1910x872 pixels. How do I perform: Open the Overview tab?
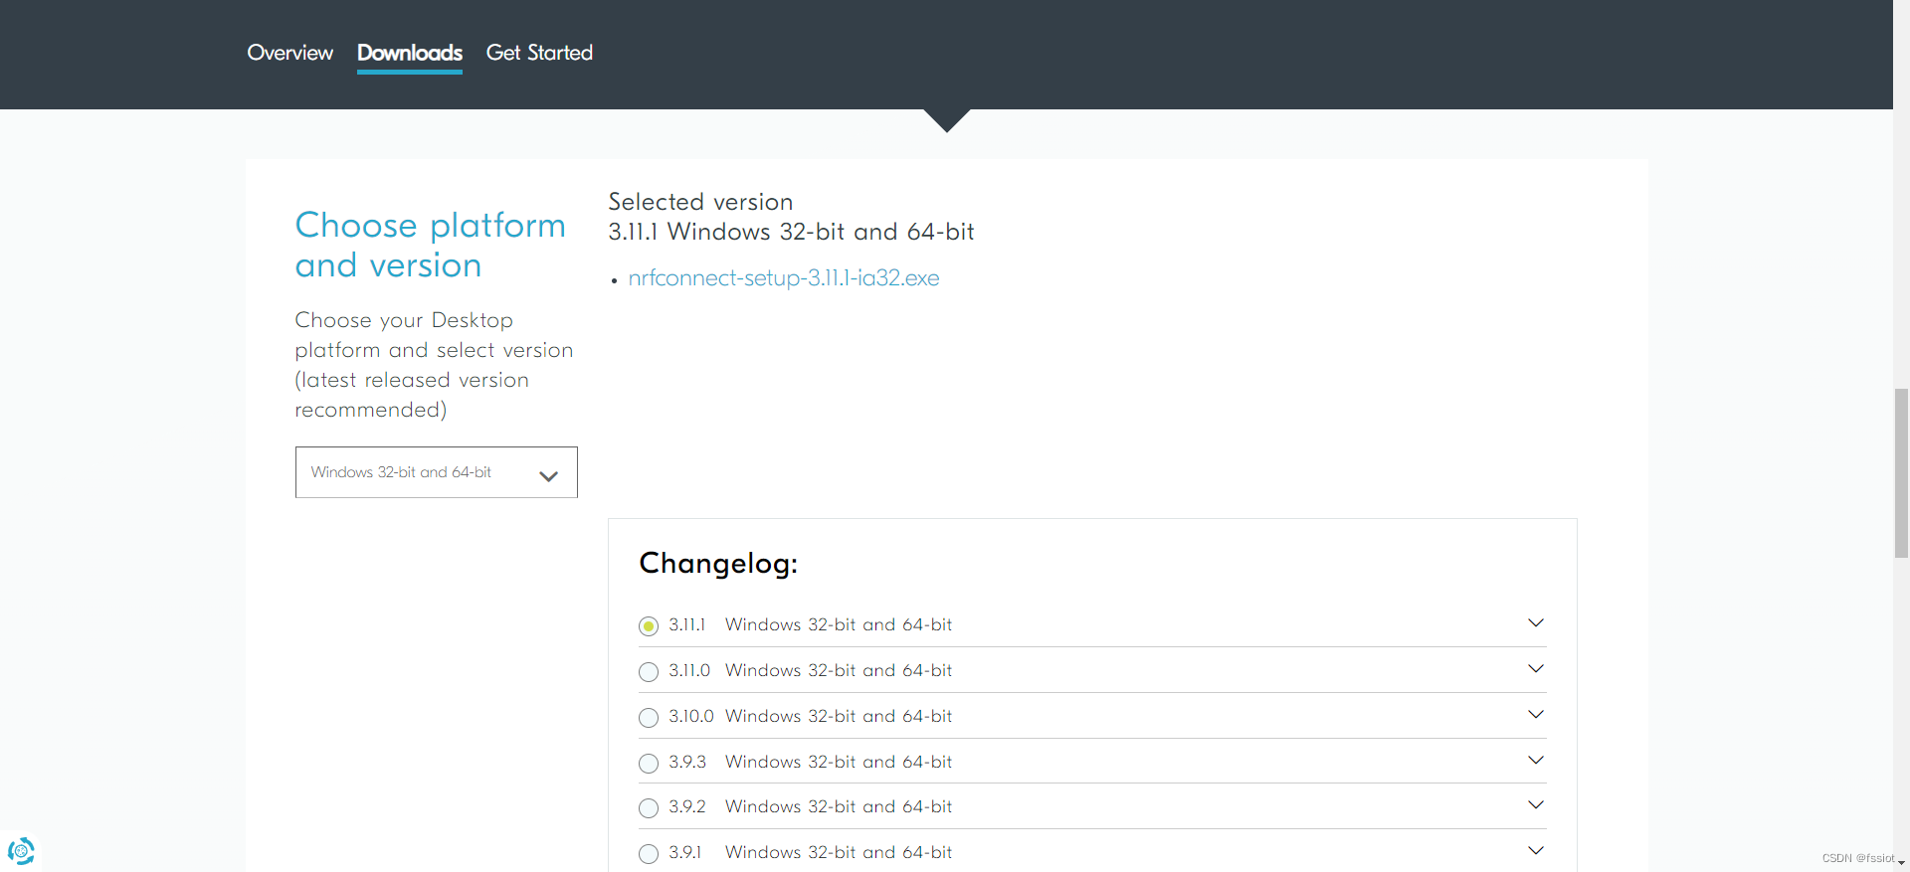(x=289, y=53)
